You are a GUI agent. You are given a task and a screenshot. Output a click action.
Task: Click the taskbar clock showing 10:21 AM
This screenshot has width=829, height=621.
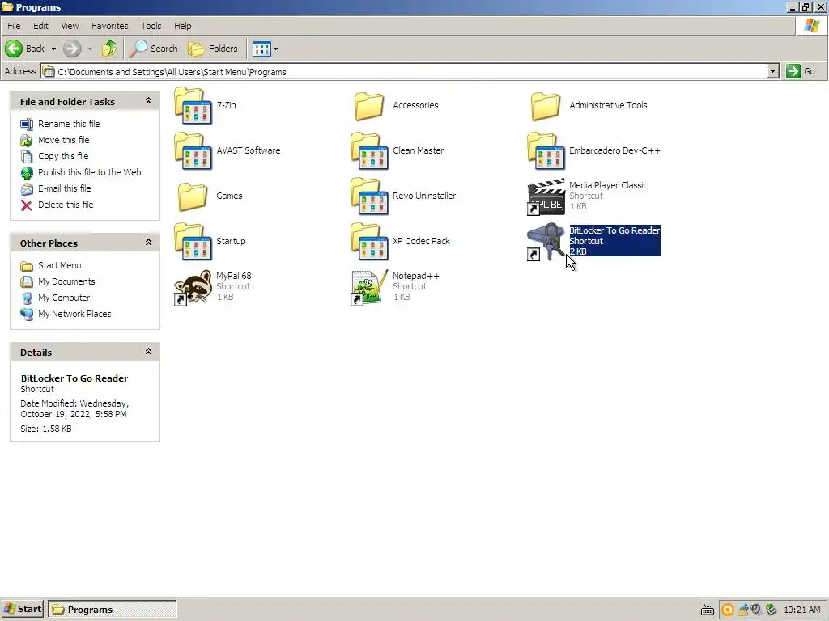(x=802, y=610)
